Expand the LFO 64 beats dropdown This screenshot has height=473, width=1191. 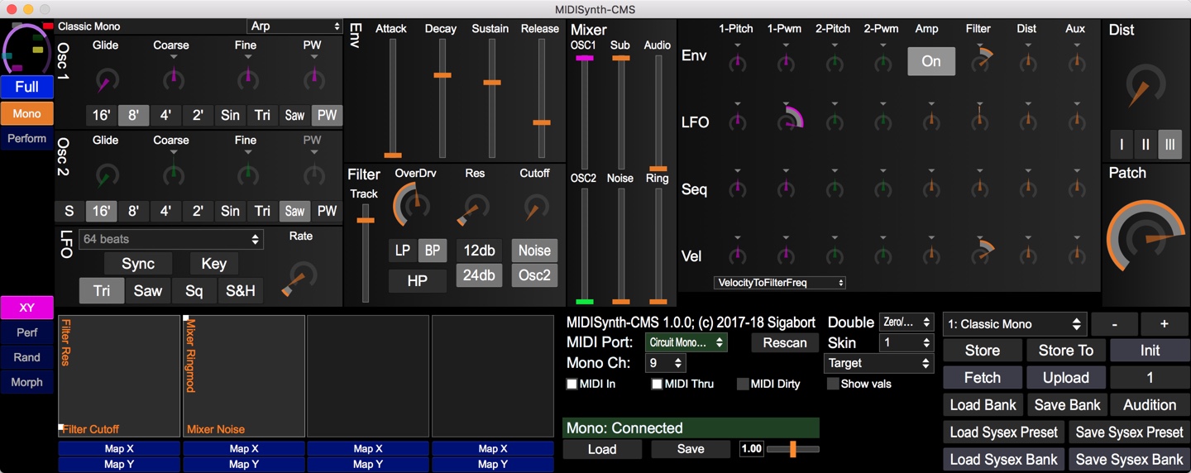[171, 239]
